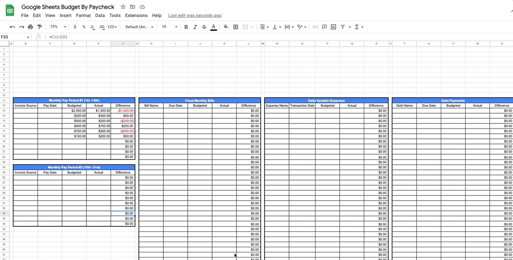Open the text color picker
This screenshot has width=513, height=260.
213,27
